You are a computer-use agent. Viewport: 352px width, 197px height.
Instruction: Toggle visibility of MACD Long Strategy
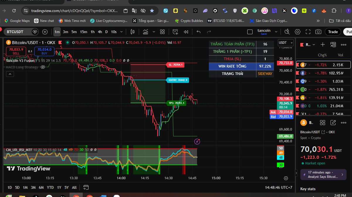point(43,67)
